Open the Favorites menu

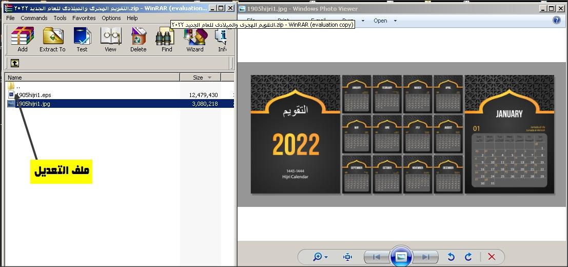pyautogui.click(x=84, y=18)
